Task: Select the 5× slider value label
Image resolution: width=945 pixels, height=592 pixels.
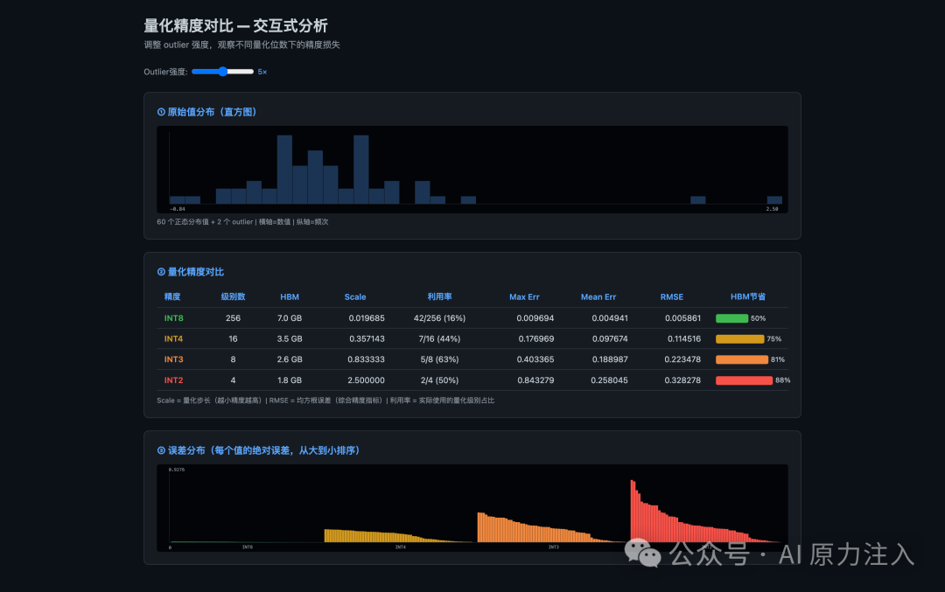Action: (x=262, y=72)
